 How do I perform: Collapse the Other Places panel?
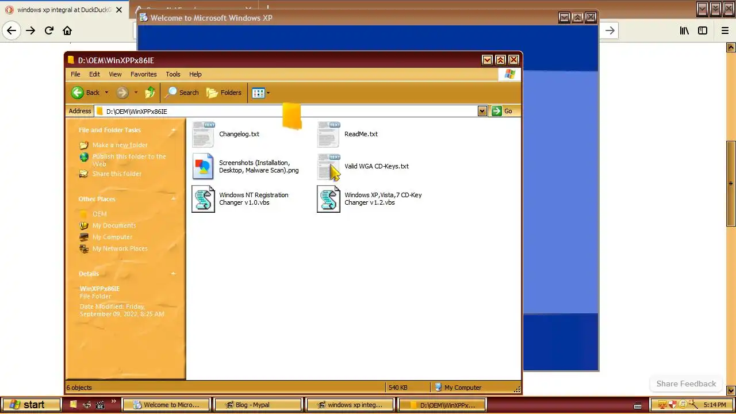pos(173,199)
